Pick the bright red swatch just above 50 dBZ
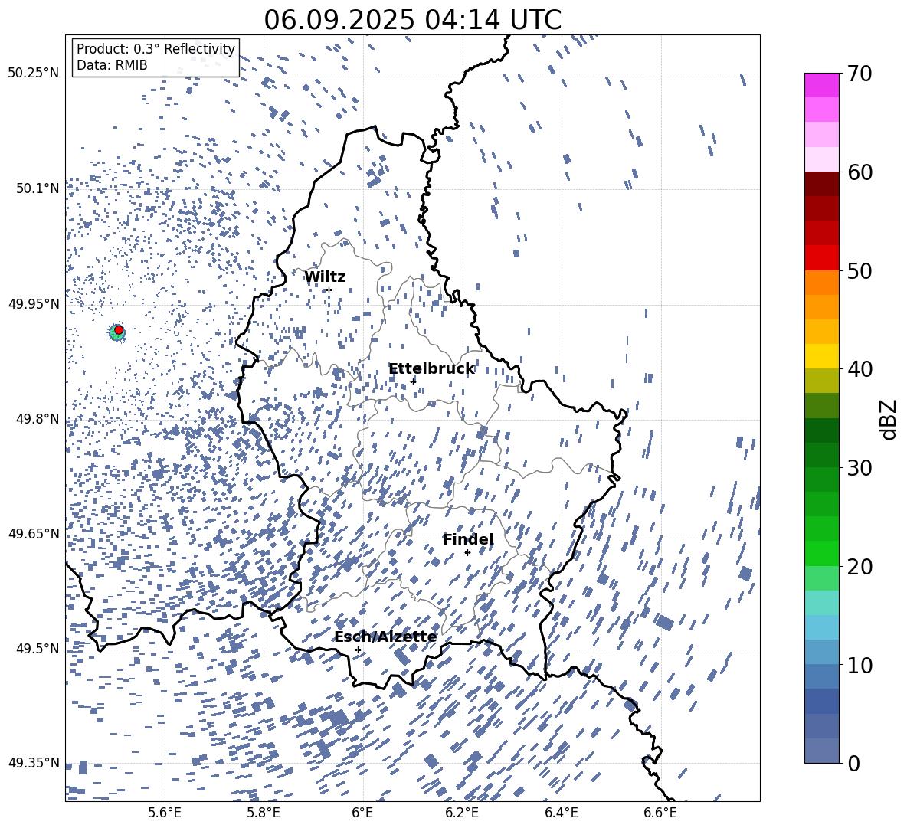 click(x=821, y=258)
